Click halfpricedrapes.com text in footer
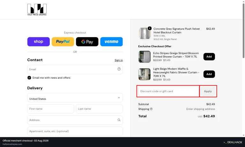This screenshot has width=245, height=147. pos(12,144)
